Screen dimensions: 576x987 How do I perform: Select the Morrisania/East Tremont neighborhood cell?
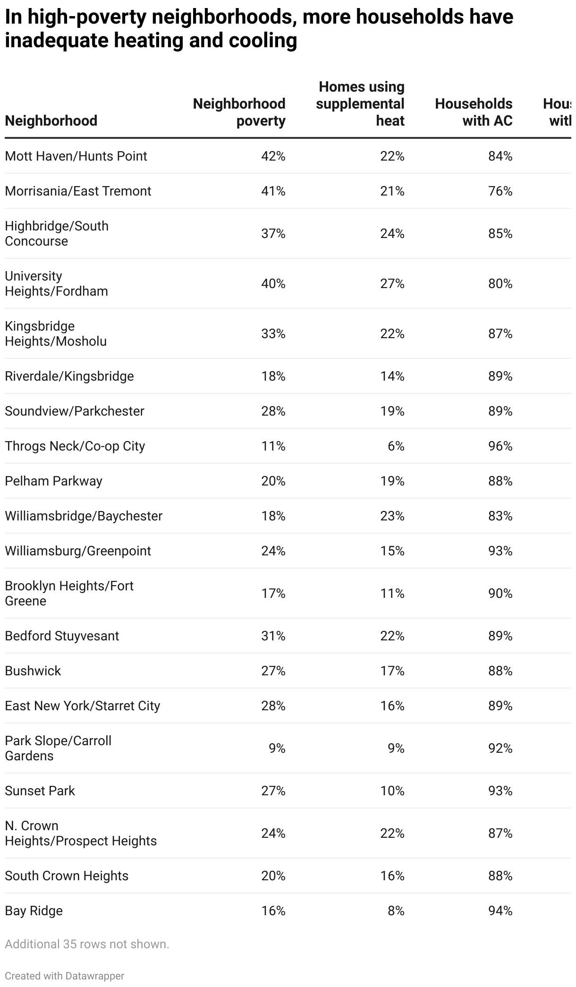(x=78, y=191)
